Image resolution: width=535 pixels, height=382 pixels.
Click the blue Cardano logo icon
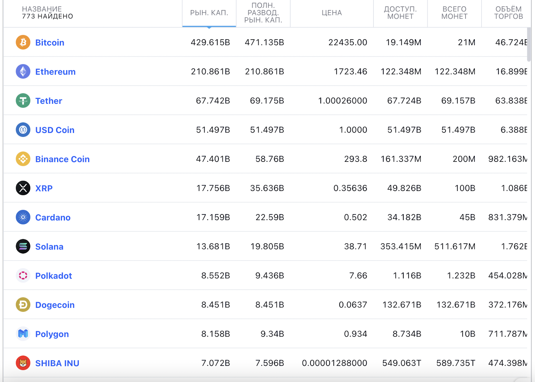point(23,217)
